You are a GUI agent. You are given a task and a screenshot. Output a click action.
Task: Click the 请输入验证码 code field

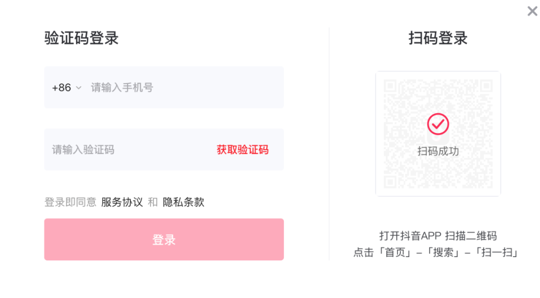pyautogui.click(x=100, y=149)
